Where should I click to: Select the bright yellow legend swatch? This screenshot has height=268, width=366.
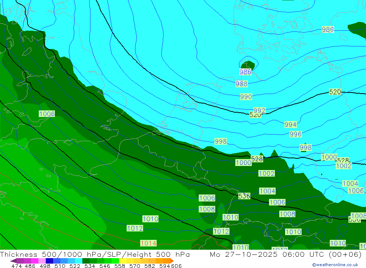coord(123,261)
